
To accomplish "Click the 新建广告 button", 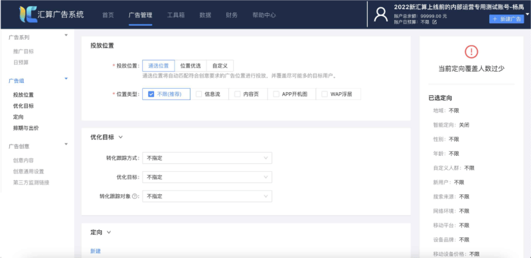I will tap(506, 19).
